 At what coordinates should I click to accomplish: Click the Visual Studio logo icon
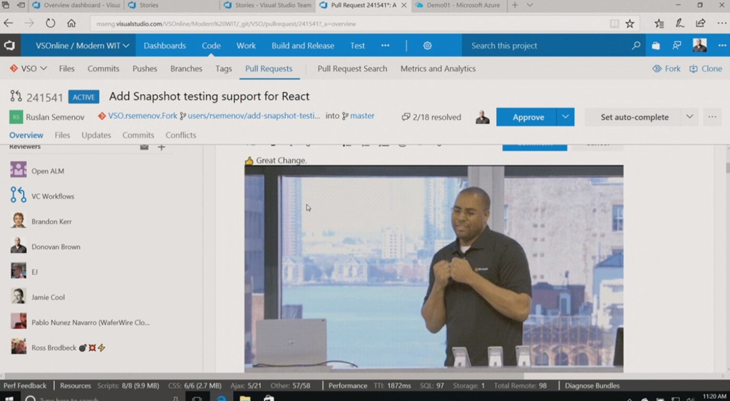click(9, 46)
